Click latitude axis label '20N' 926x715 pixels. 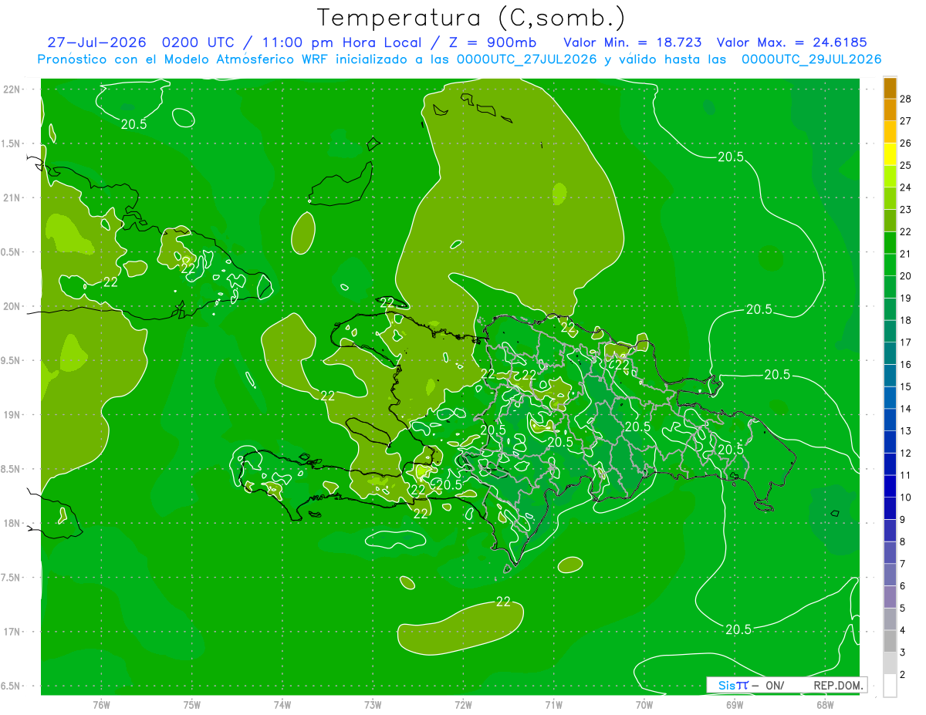click(x=12, y=306)
